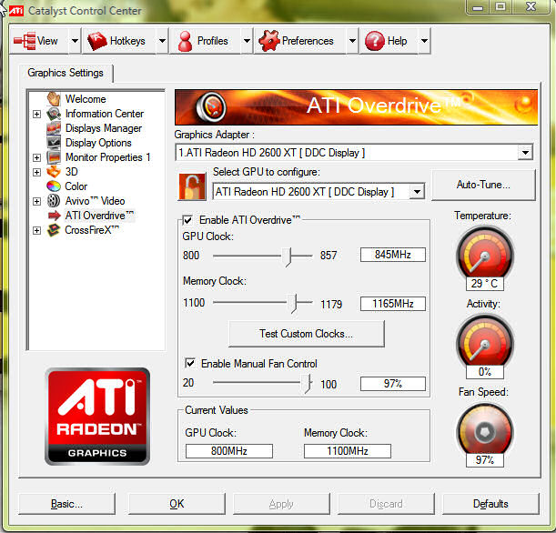The width and height of the screenshot is (556, 533).
Task: Switch to the Graphics Settings tab
Action: pos(66,73)
